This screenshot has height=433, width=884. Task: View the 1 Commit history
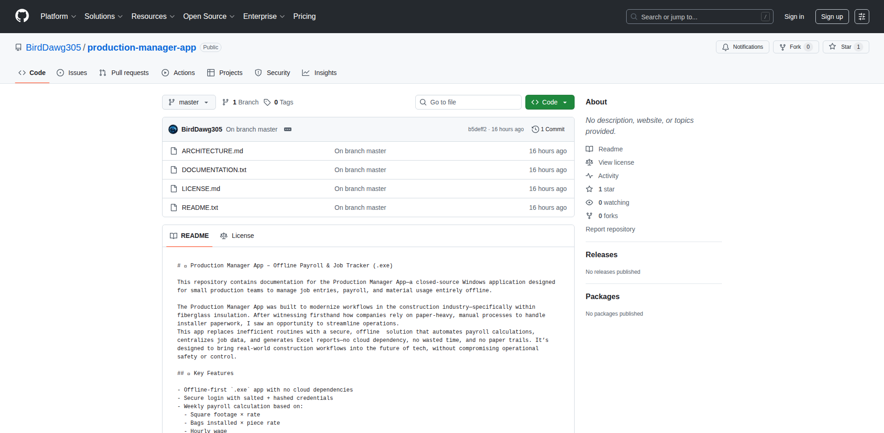(x=548, y=129)
